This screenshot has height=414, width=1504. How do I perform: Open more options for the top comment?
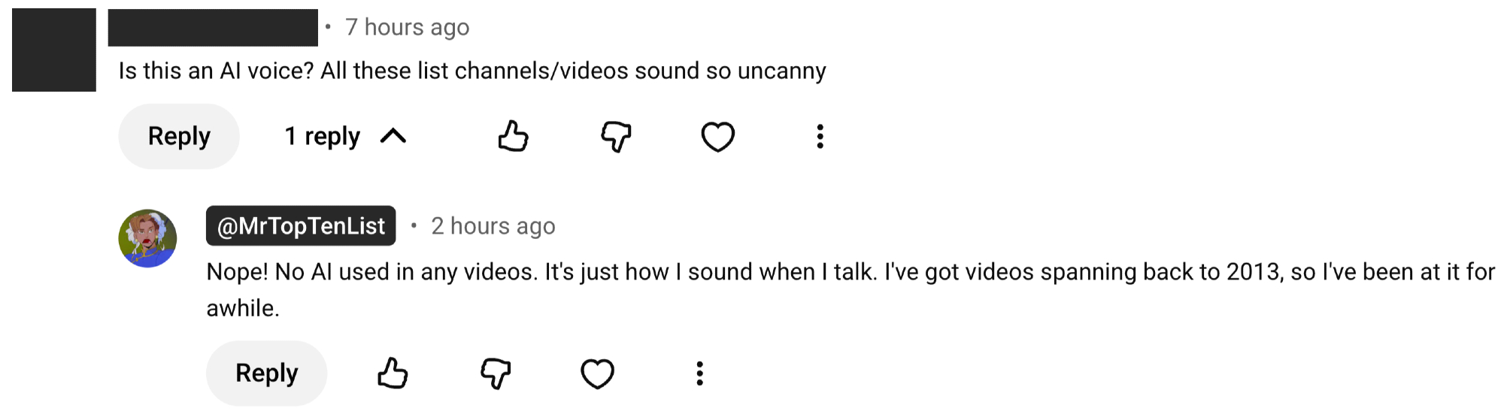click(820, 137)
